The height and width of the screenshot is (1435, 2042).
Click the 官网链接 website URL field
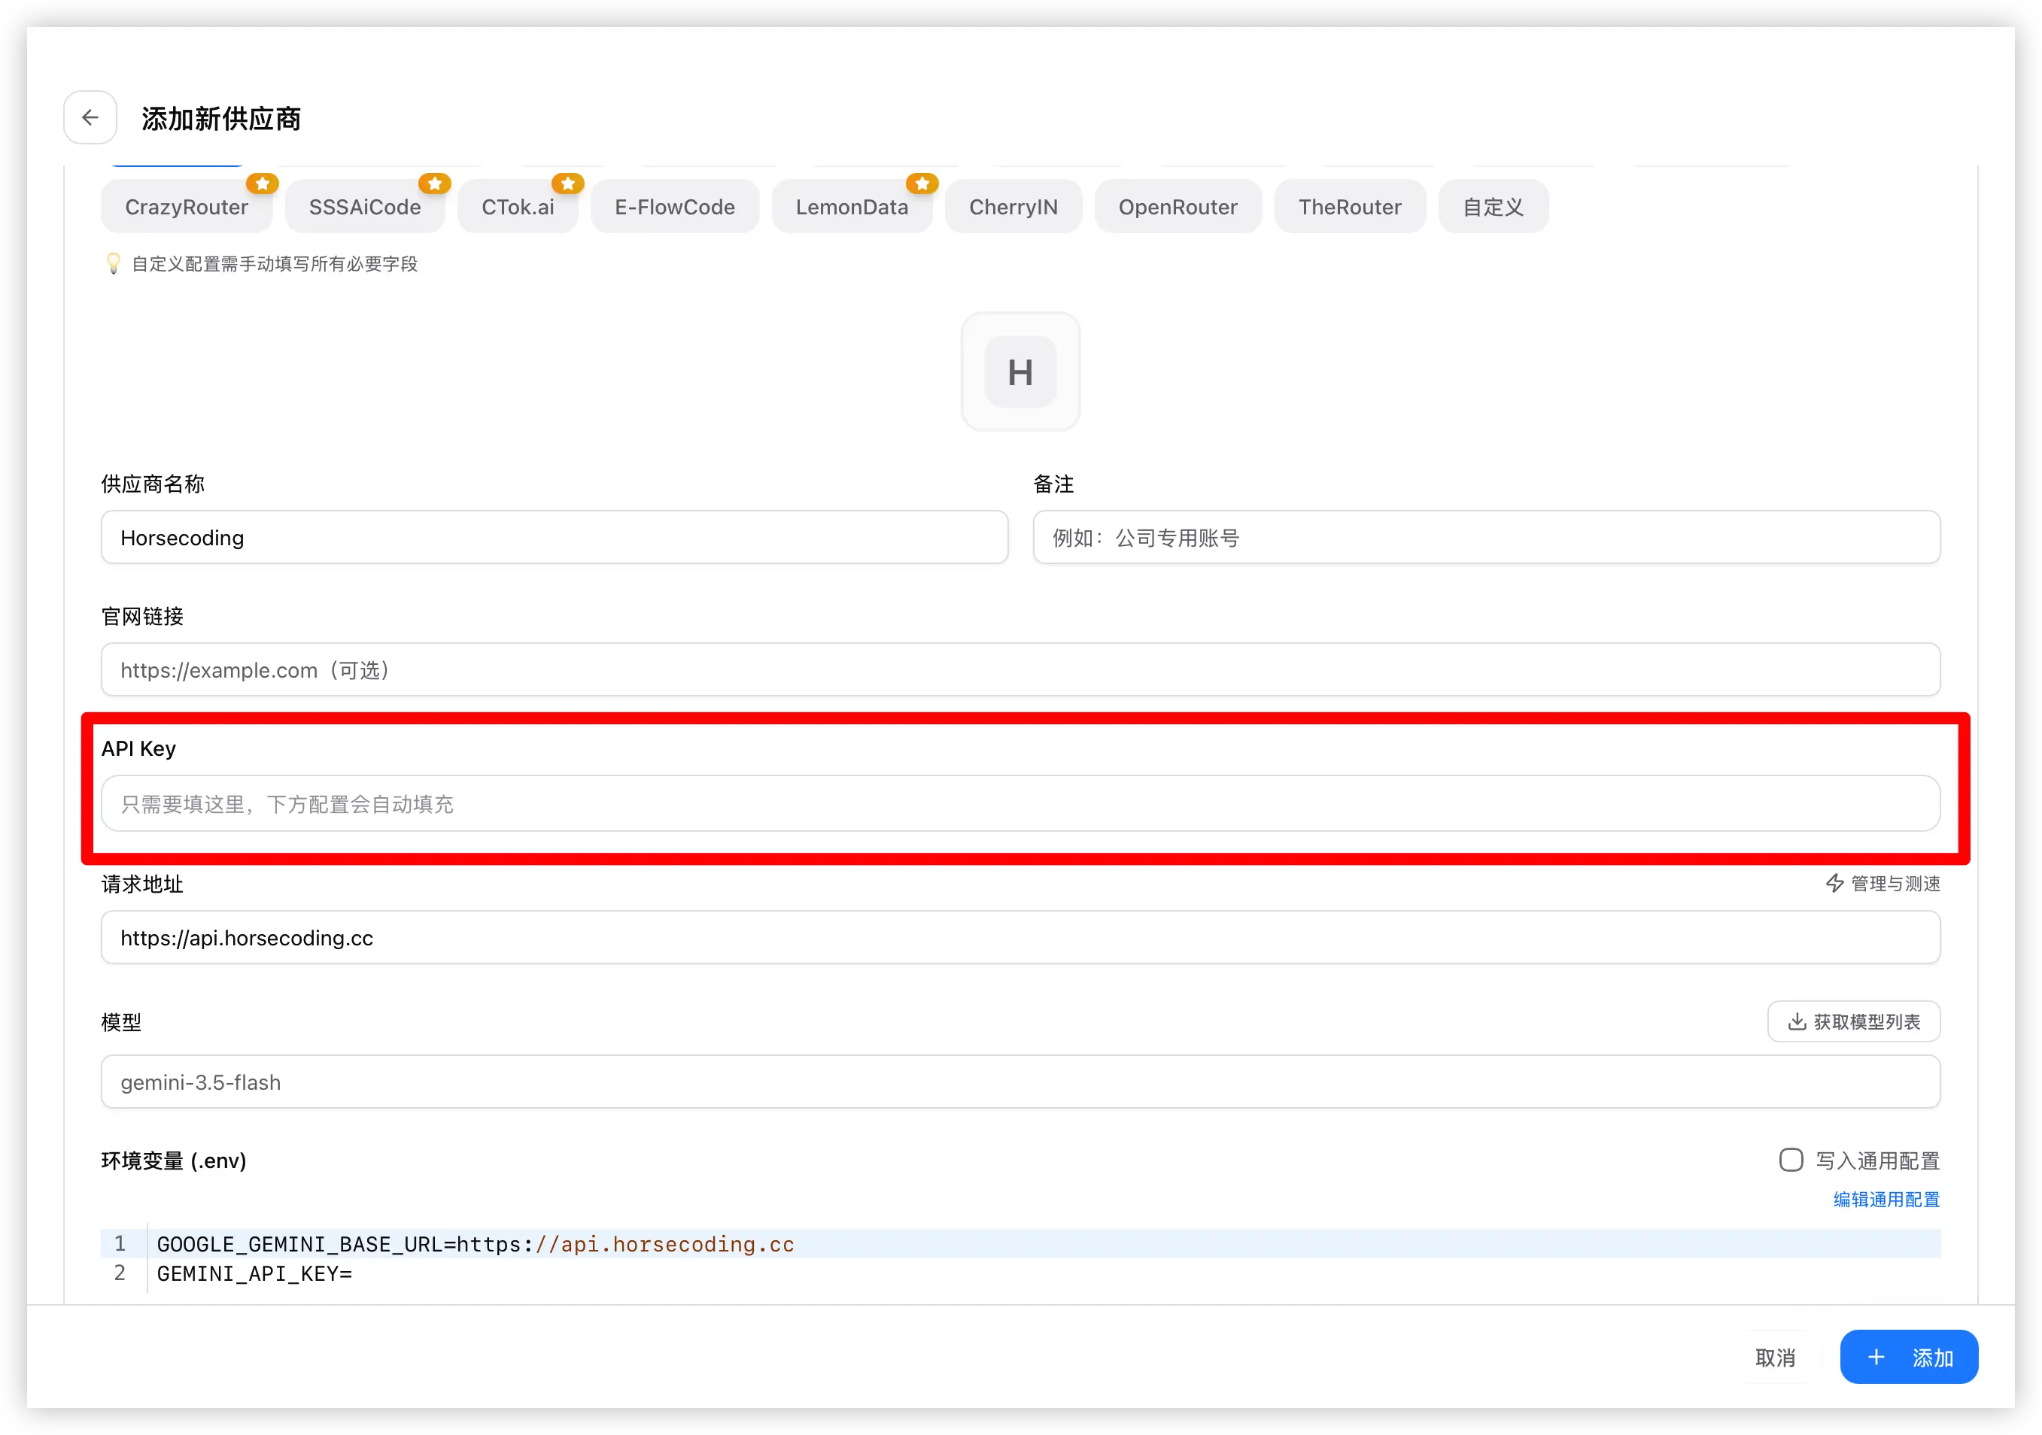click(1021, 669)
